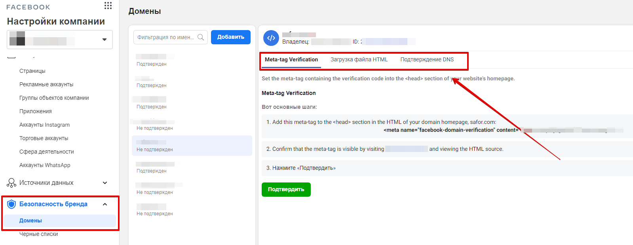Switch to the Загрузка файла HTML tab
Screen dimensions: 633x245
[x=359, y=60]
